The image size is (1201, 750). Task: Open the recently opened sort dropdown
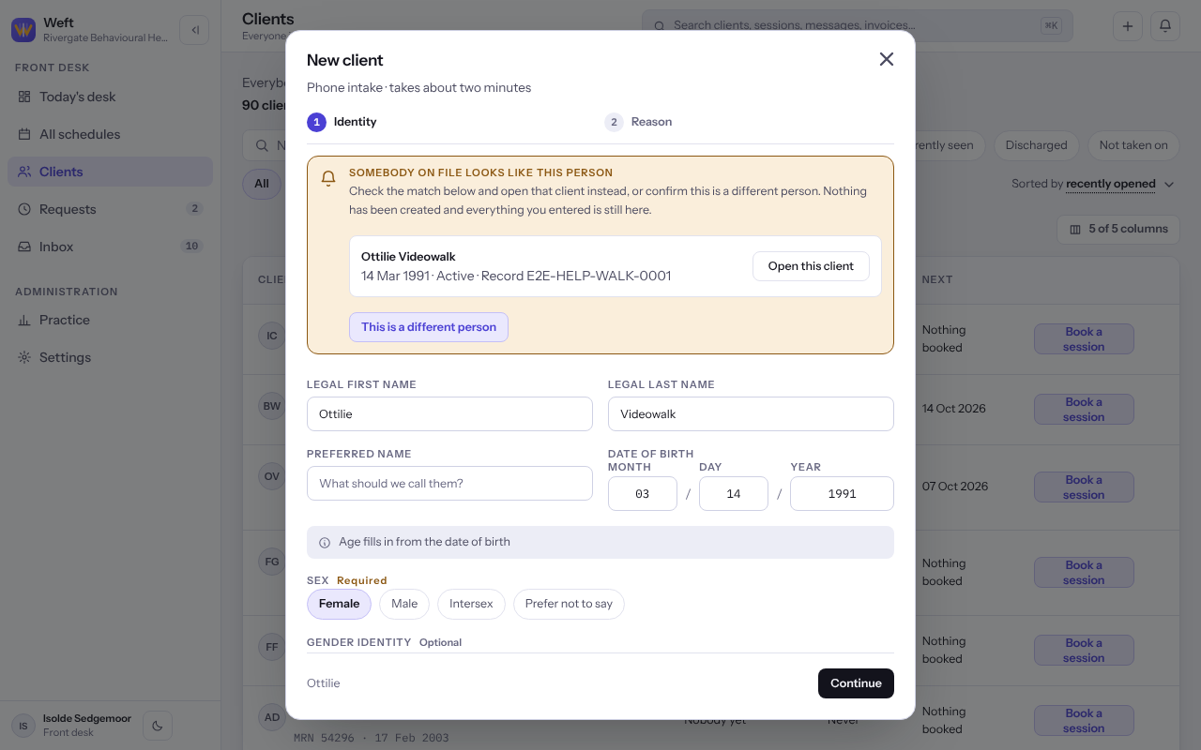[1120, 184]
